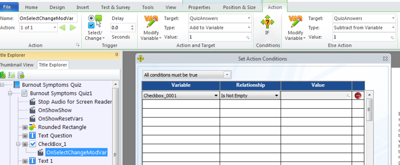Collapse the Burnout Symptoms Quiz title node

pos(2,85)
